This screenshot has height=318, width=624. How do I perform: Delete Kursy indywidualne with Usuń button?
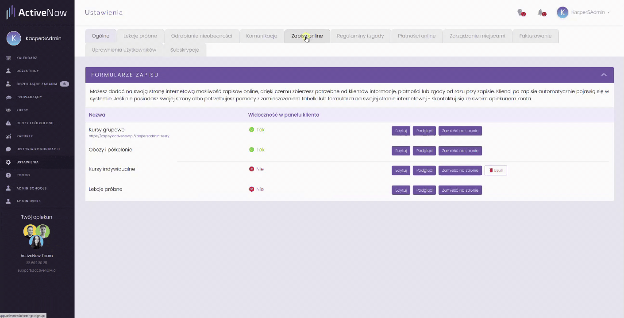[496, 170]
